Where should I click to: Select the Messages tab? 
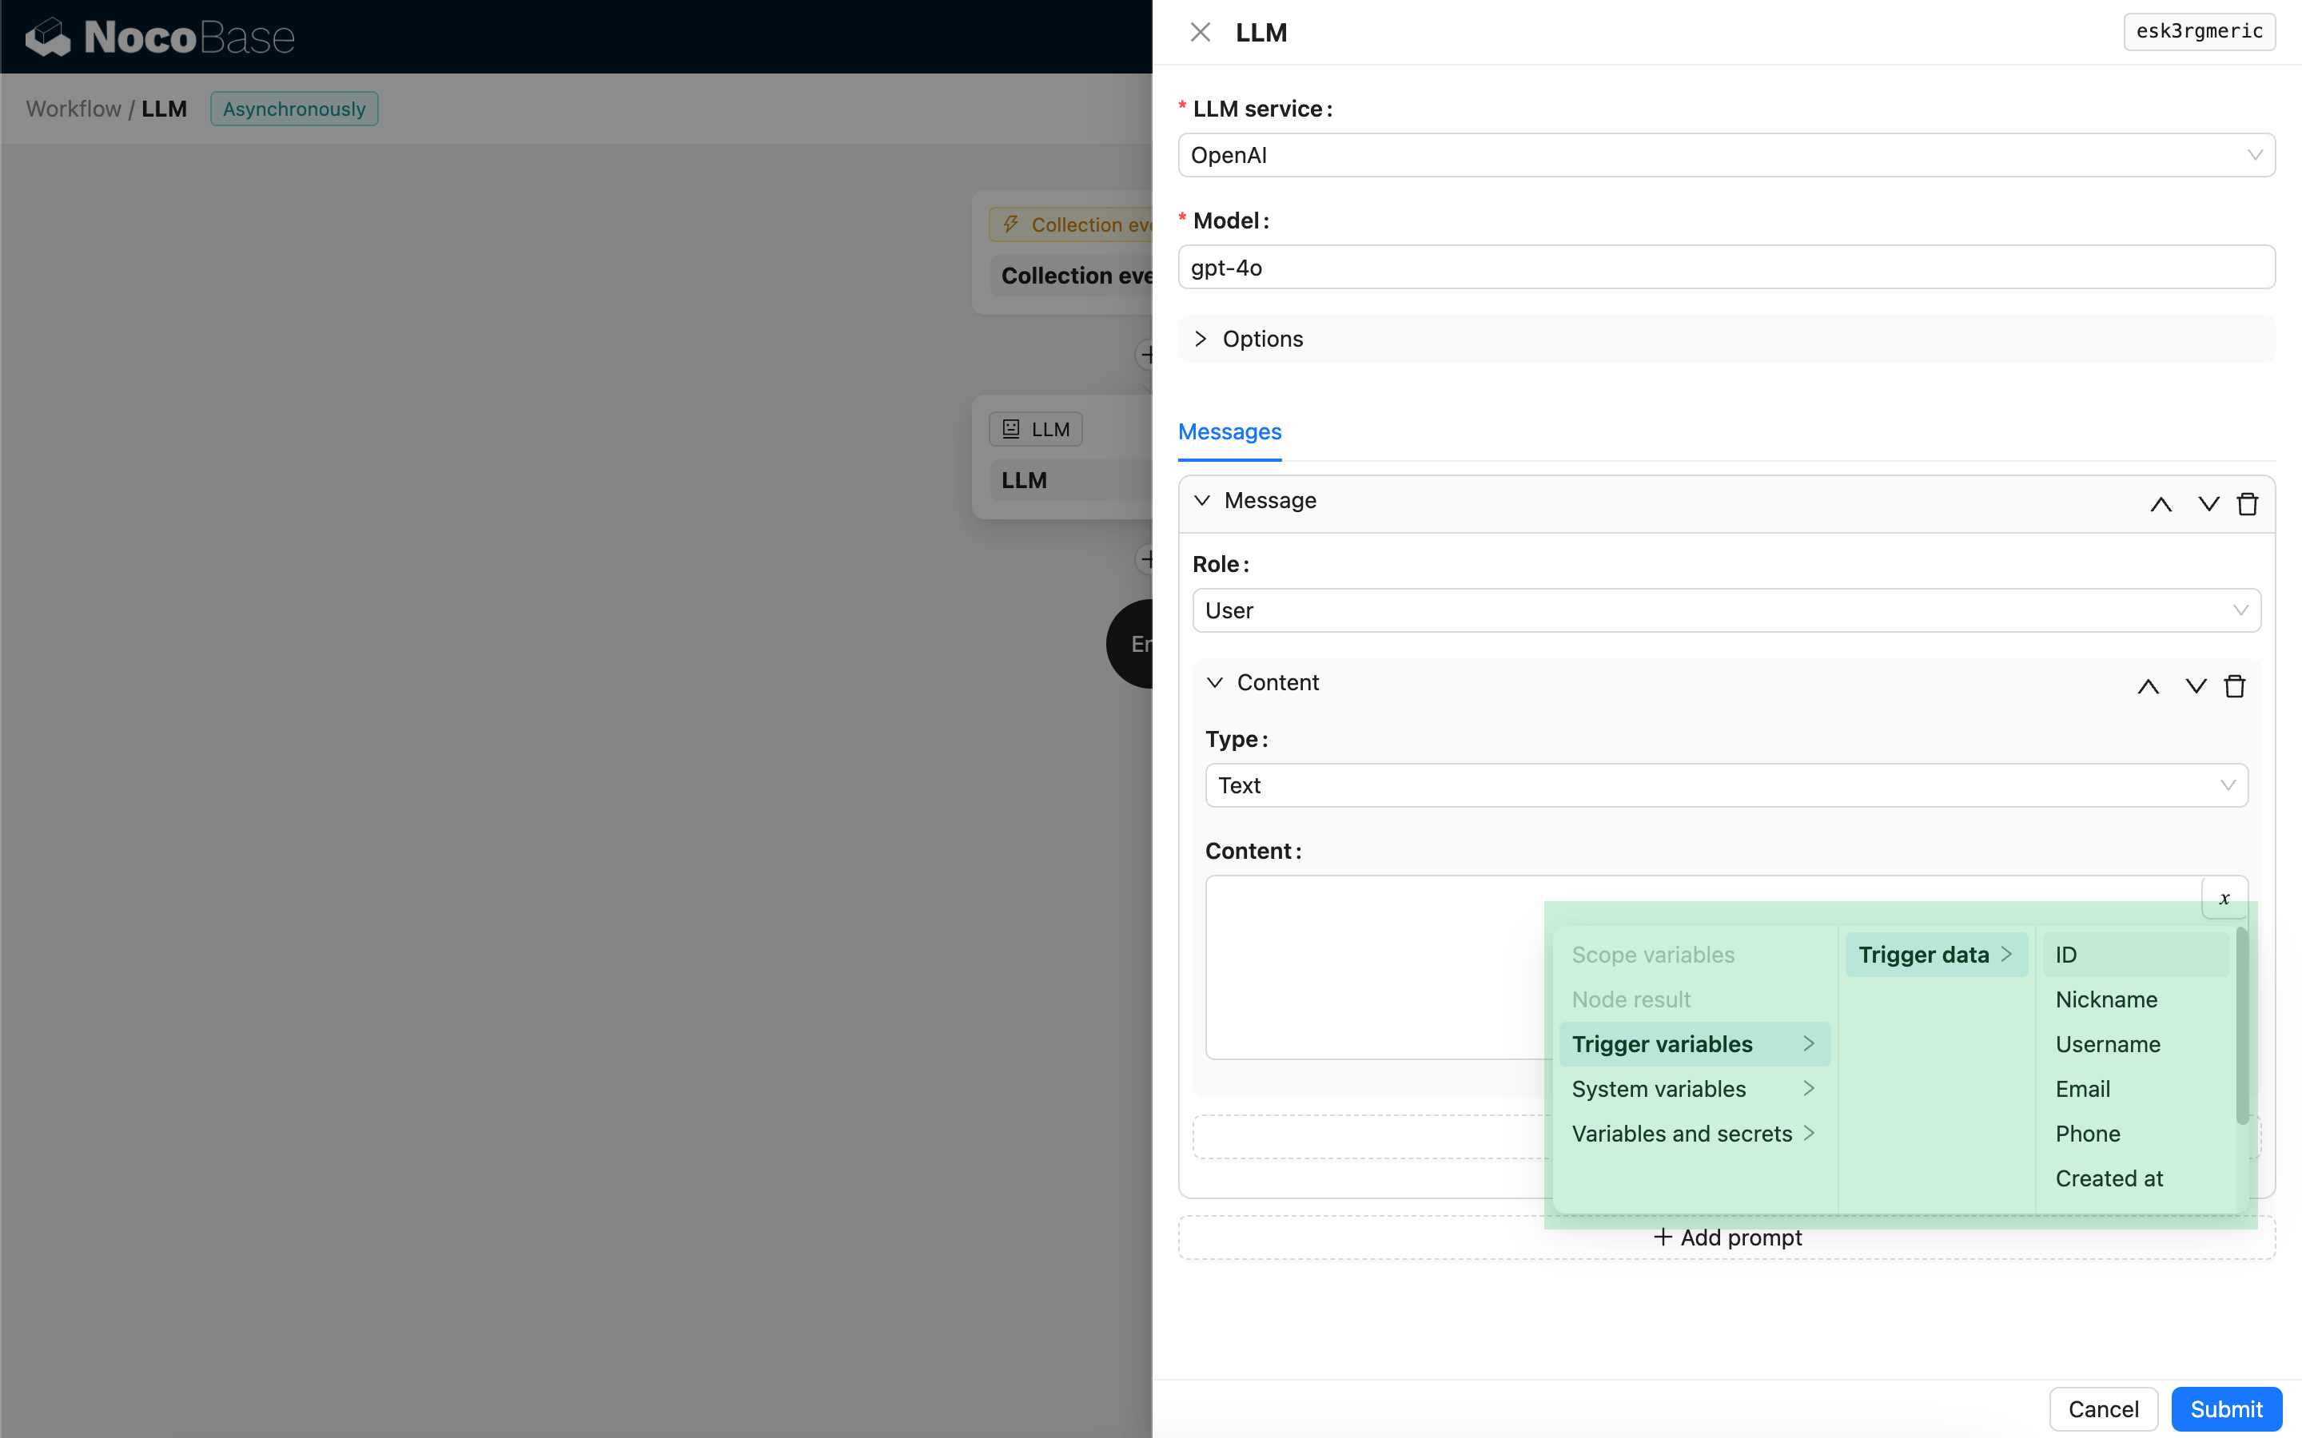(x=1229, y=431)
